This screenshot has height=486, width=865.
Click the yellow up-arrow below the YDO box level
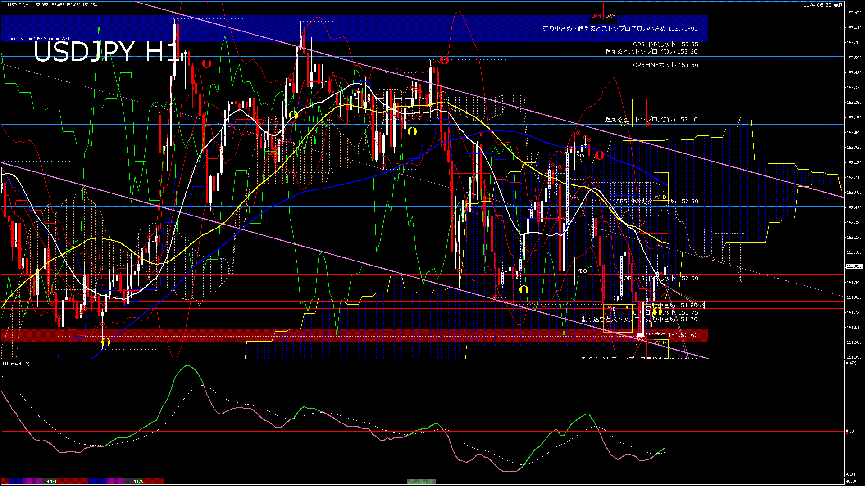click(x=524, y=289)
